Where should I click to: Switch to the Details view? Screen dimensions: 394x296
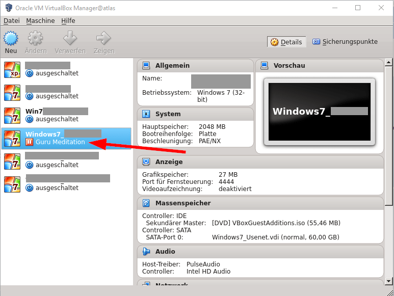pyautogui.click(x=286, y=42)
